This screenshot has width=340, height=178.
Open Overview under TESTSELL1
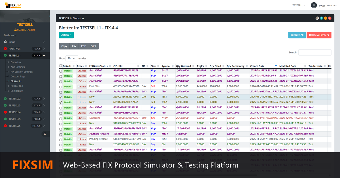16,62
